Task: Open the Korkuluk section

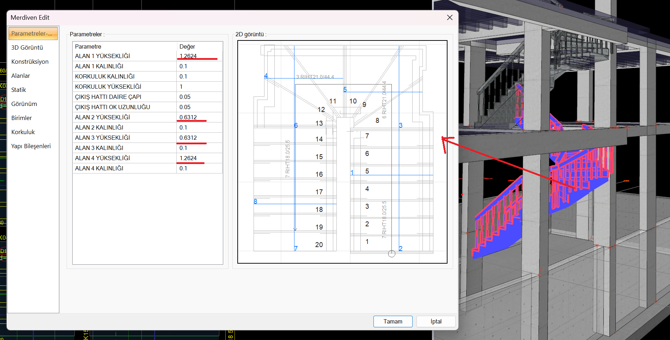Action: point(23,132)
